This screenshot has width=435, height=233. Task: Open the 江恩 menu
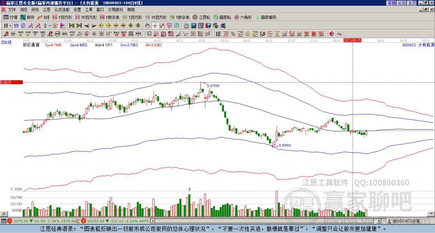pyautogui.click(x=46, y=10)
